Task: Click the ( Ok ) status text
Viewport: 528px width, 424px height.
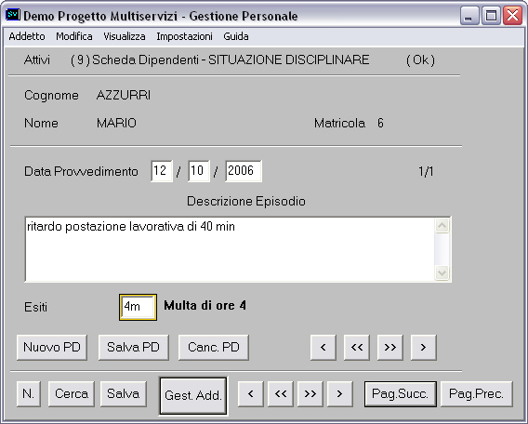Action: pos(420,60)
